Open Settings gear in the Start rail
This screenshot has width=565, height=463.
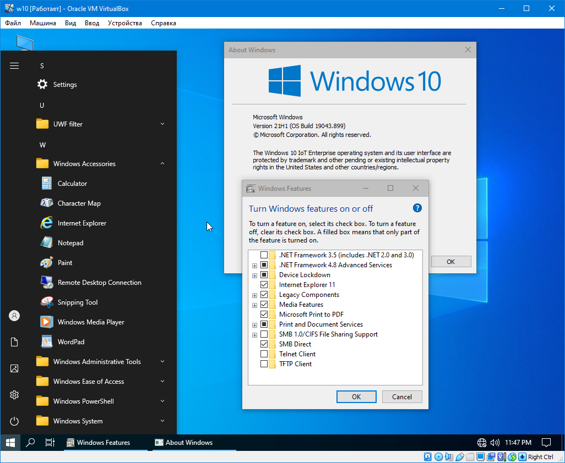14,395
